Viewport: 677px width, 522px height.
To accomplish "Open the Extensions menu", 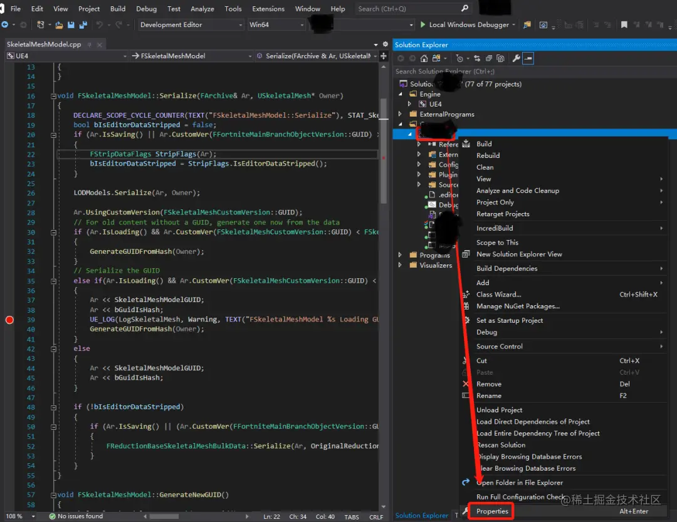I will [x=268, y=9].
